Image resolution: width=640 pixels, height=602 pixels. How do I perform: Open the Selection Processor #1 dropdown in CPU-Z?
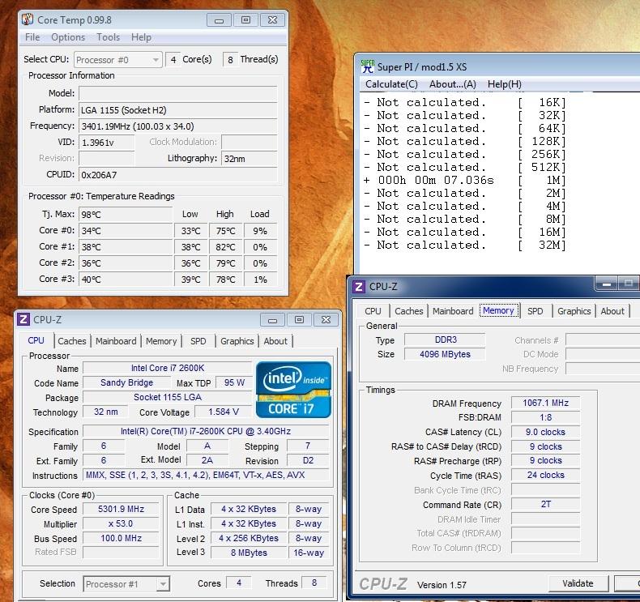(x=126, y=584)
